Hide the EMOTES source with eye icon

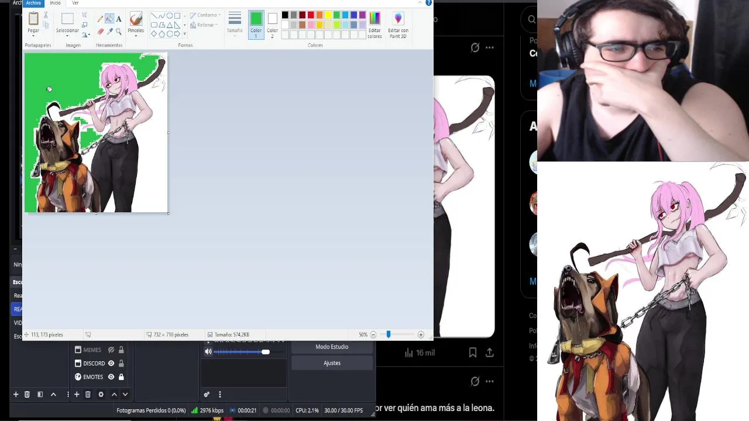pyautogui.click(x=111, y=377)
